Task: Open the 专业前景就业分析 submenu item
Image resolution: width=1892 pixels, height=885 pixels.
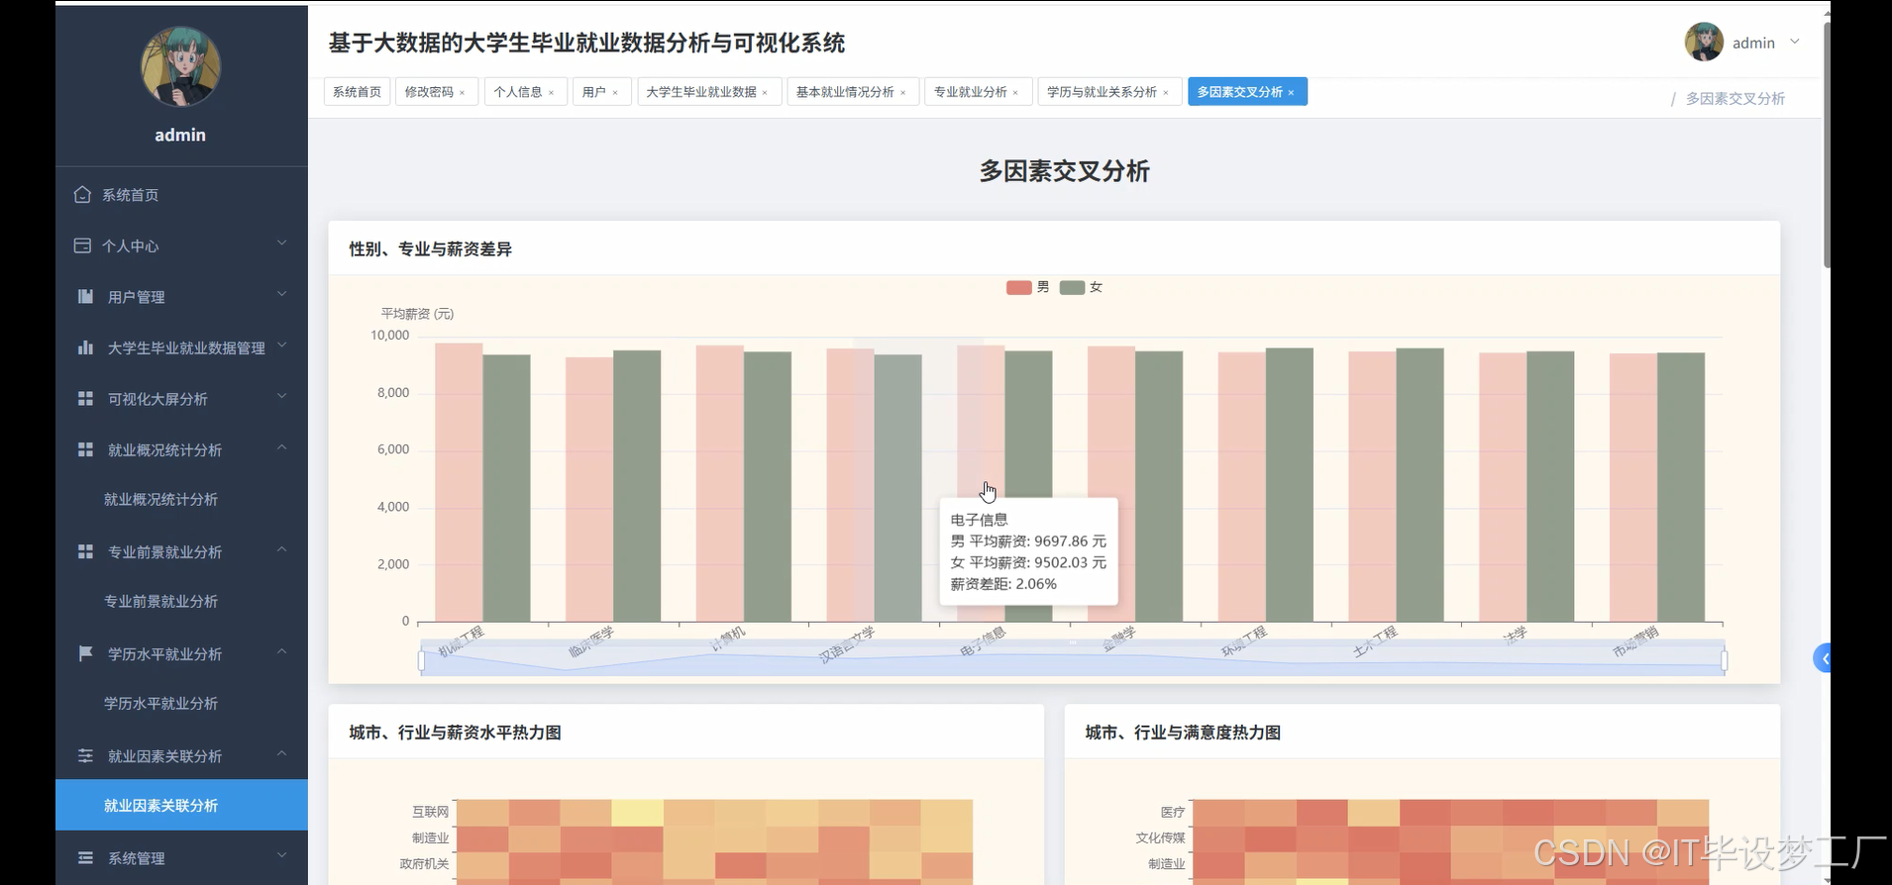Action: pyautogui.click(x=180, y=601)
